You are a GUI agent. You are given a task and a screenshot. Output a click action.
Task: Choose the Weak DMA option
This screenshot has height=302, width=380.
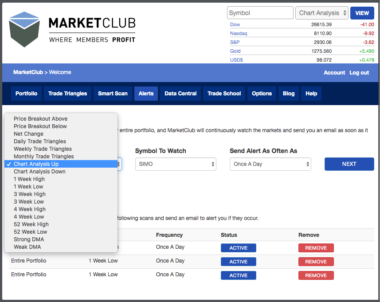click(61, 247)
